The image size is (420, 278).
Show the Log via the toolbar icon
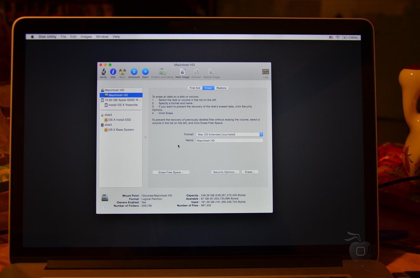tap(265, 72)
